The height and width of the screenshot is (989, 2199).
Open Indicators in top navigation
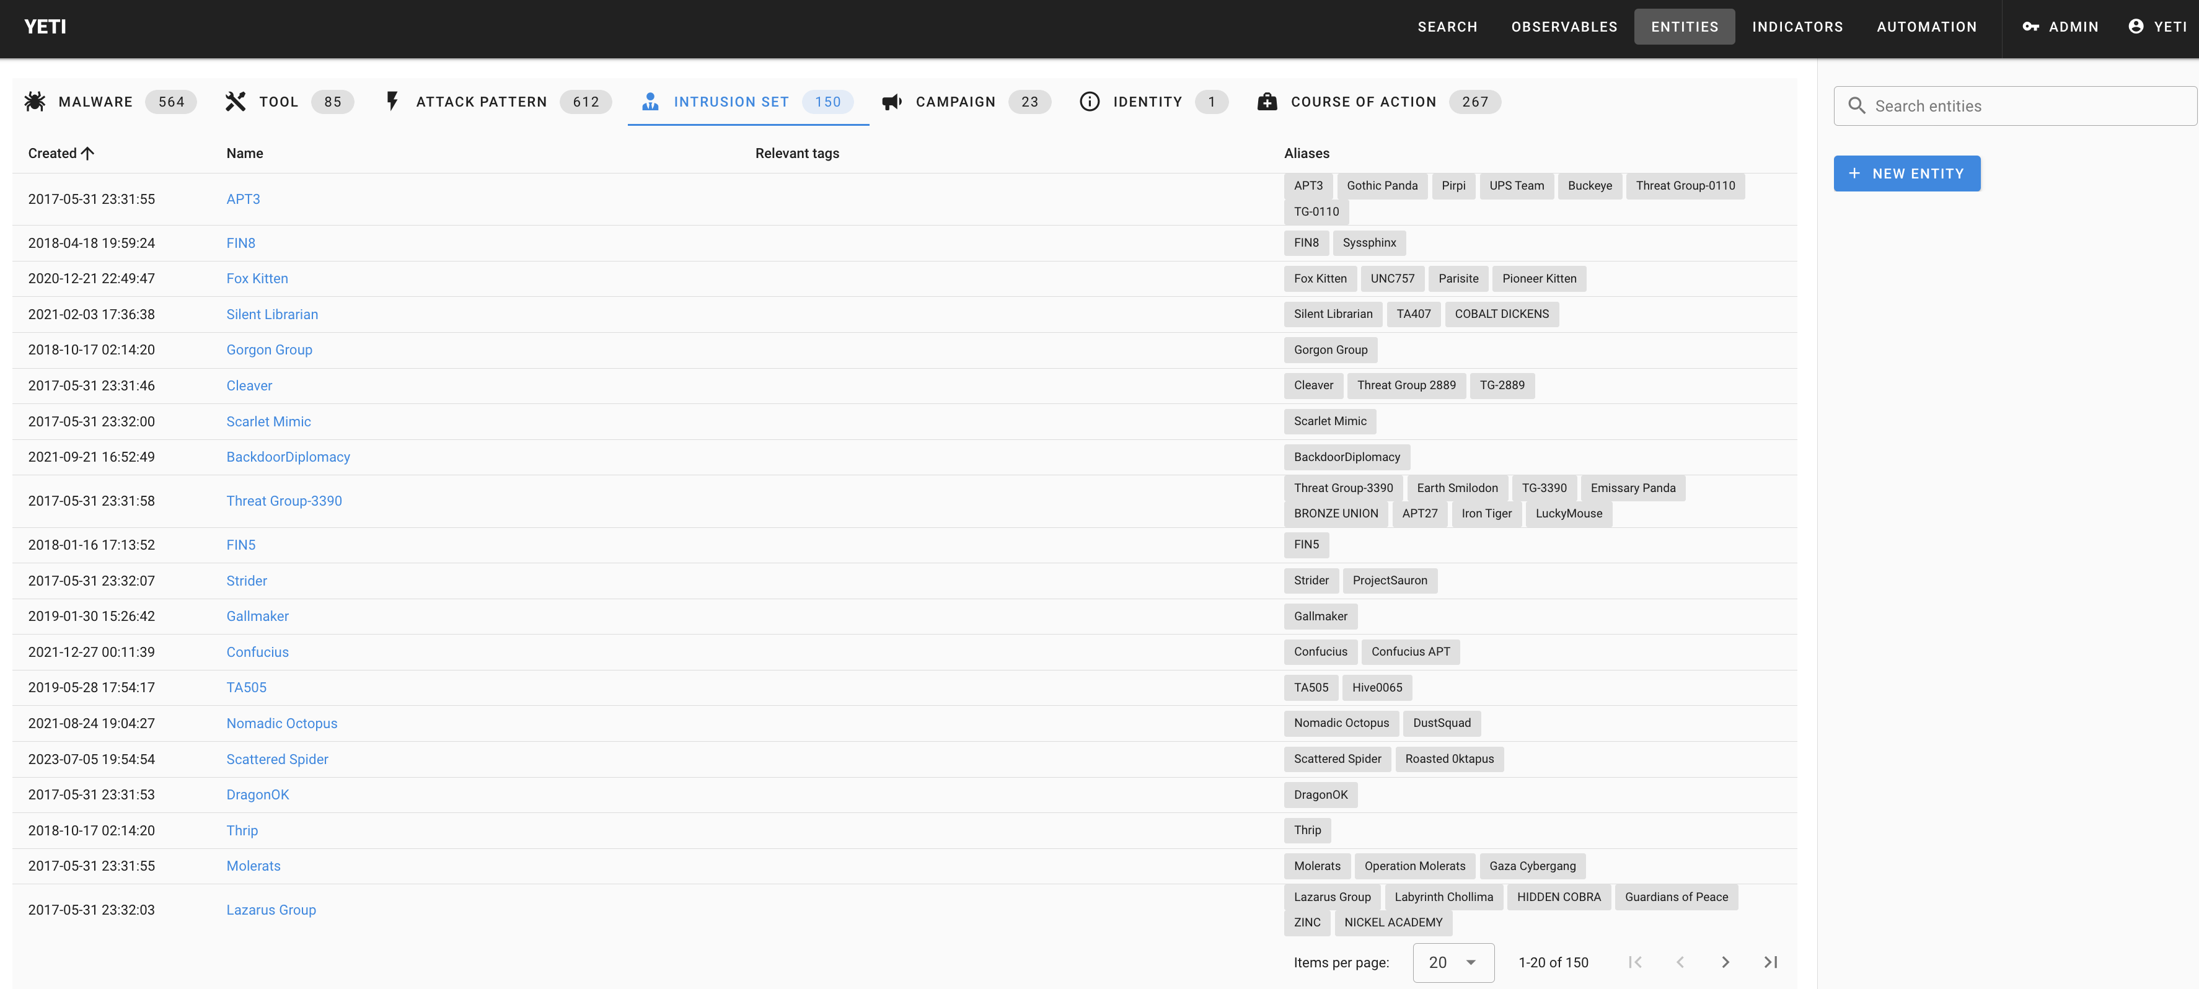(1797, 27)
